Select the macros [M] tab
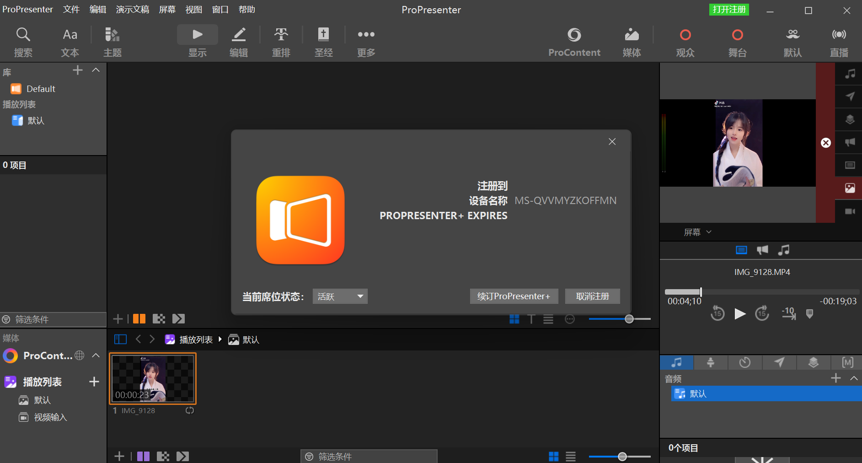This screenshot has height=463, width=862. coord(847,363)
